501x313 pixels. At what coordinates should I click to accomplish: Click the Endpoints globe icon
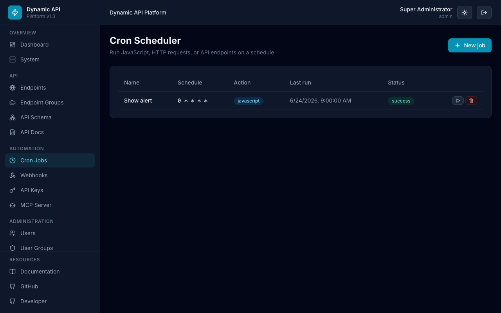[x=13, y=88]
